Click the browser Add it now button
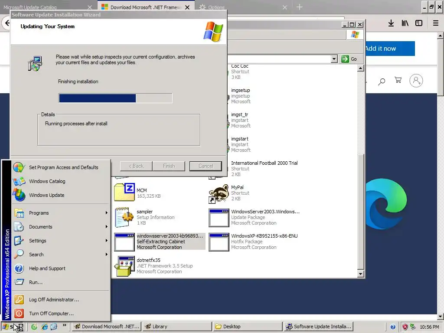 click(390, 49)
